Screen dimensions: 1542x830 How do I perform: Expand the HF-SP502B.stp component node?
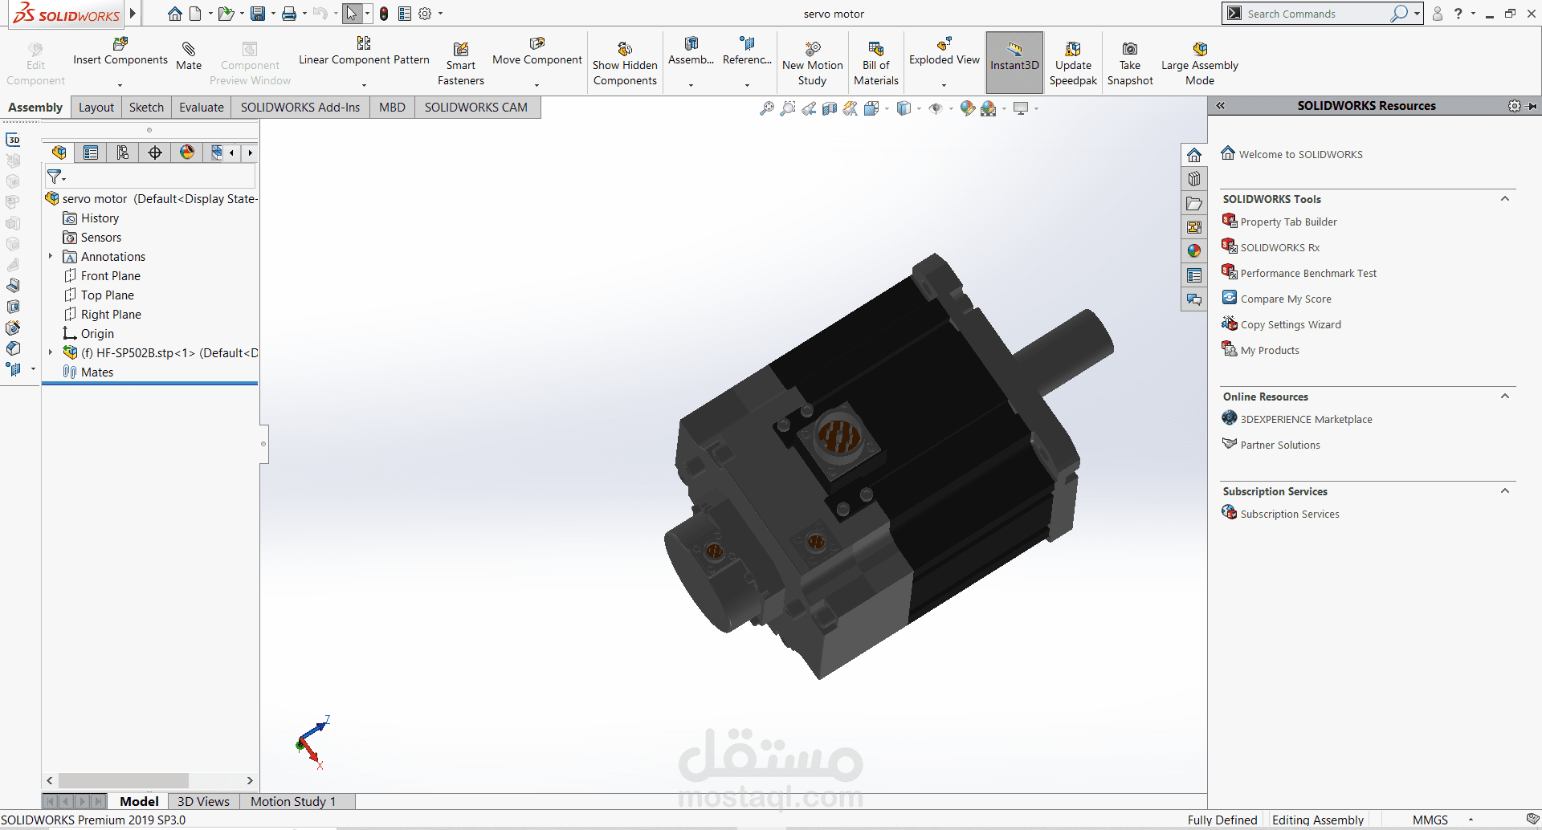[x=51, y=352]
